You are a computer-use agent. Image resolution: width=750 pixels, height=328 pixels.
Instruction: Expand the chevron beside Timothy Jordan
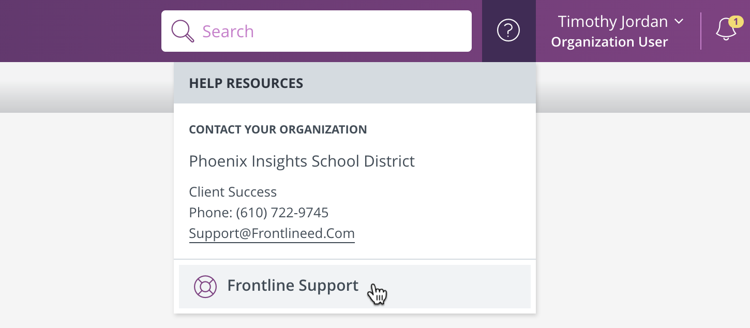(679, 22)
